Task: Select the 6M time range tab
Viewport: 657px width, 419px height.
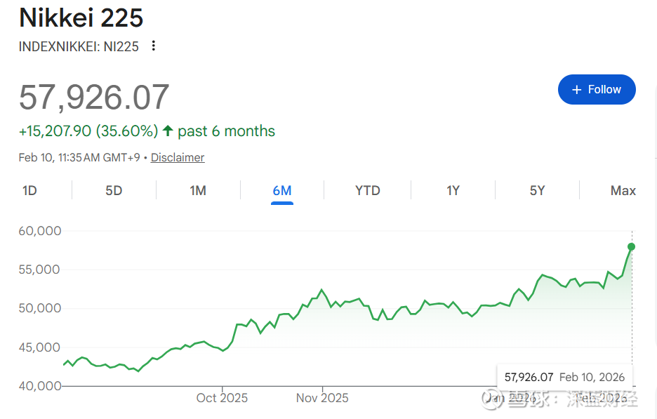Action: [282, 190]
